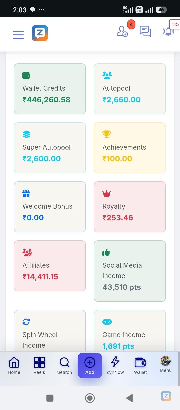Open the hamburger menu
The width and height of the screenshot is (180, 410).
(18, 34)
